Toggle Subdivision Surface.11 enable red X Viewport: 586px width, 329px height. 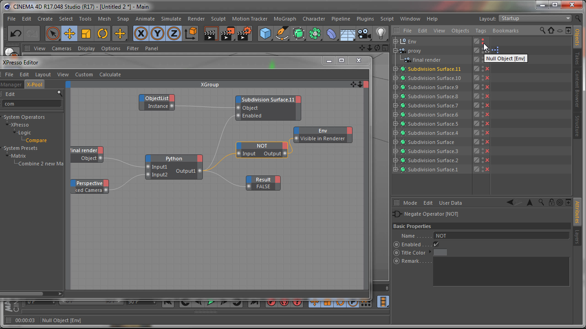(x=488, y=69)
